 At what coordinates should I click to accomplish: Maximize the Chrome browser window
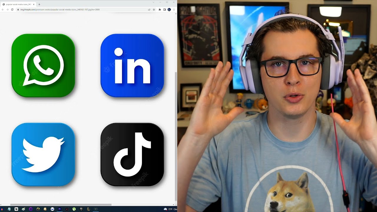pyautogui.click(x=167, y=2)
